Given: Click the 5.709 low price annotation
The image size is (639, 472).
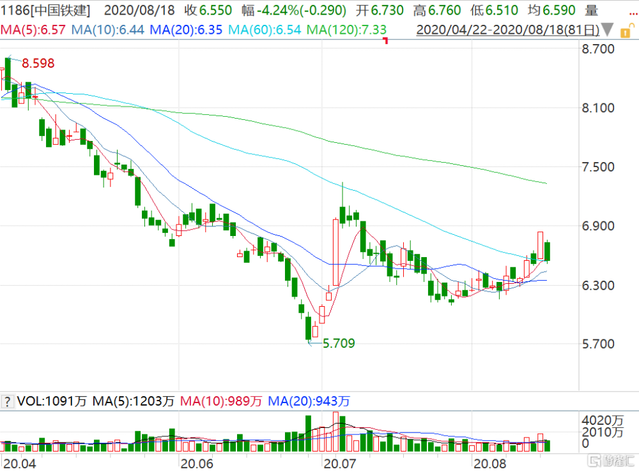Looking at the screenshot, I should point(339,343).
